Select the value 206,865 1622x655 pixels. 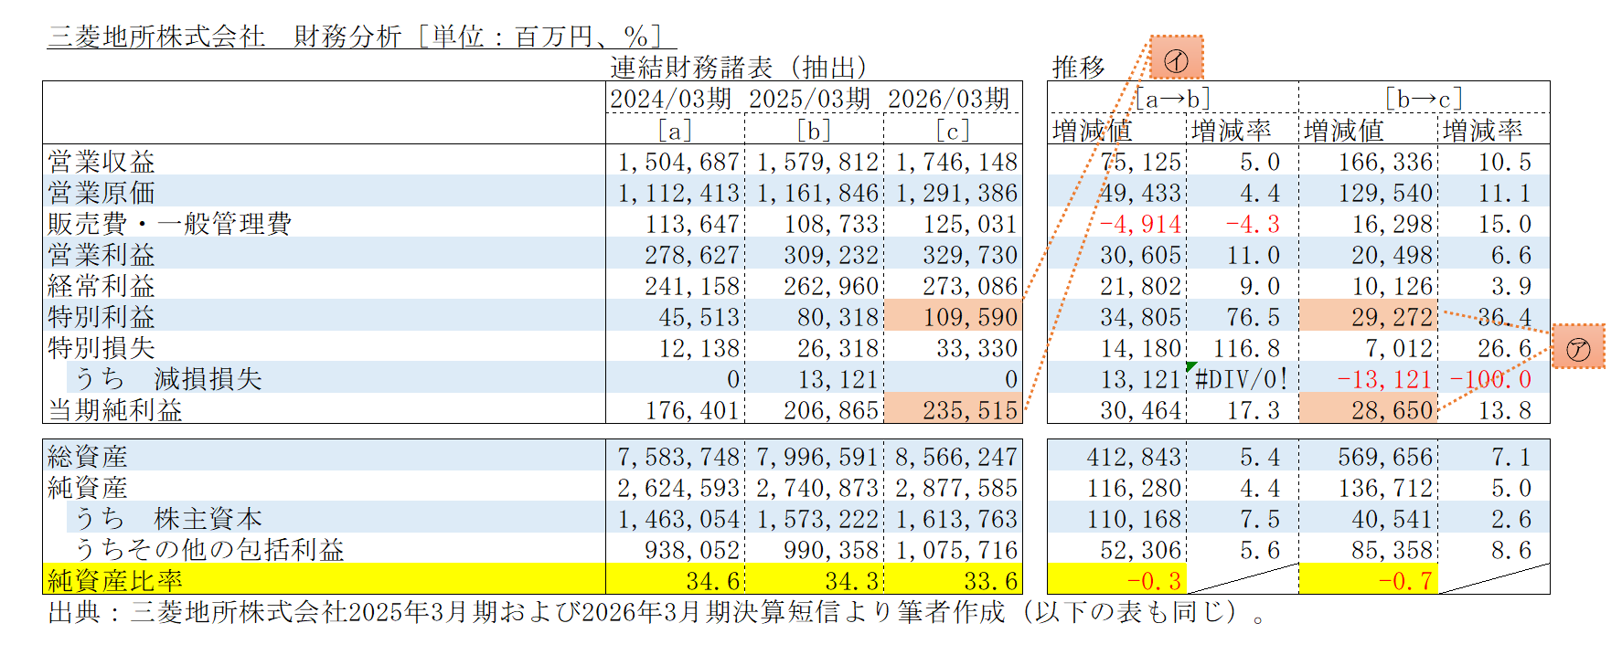tap(831, 410)
